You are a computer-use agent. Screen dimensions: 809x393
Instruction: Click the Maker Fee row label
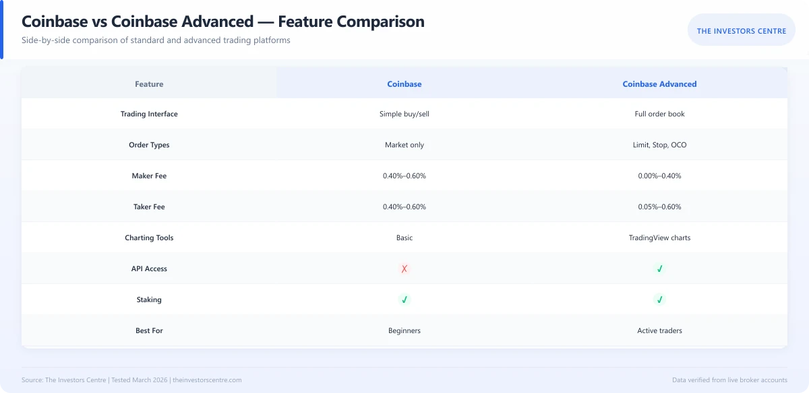pos(149,176)
